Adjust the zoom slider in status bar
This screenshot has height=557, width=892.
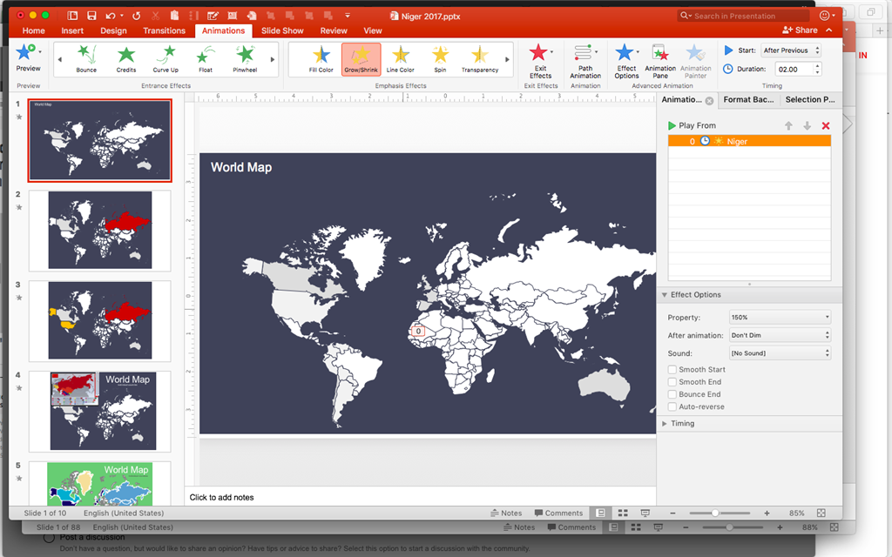[x=715, y=513]
